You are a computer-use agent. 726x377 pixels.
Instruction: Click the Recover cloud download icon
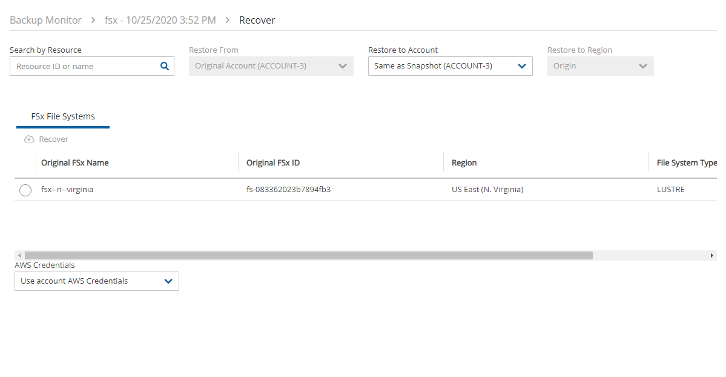click(29, 139)
